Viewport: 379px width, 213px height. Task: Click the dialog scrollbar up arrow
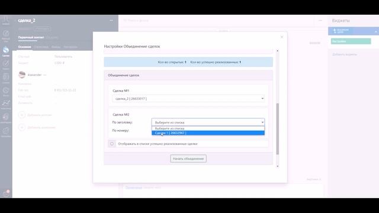click(278, 51)
